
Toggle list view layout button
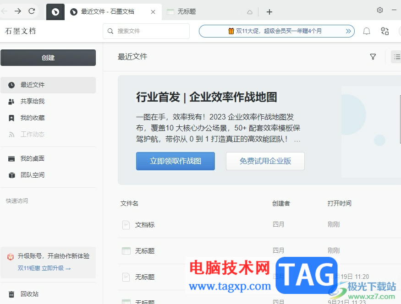[396, 57]
